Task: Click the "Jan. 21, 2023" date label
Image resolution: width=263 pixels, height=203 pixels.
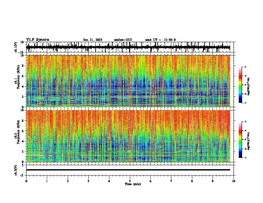Action: tap(93, 40)
